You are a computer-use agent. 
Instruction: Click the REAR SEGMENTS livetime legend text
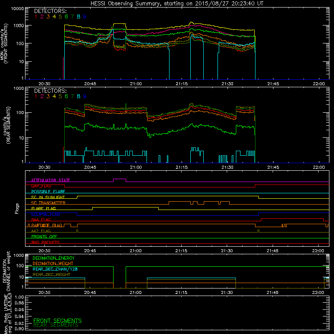click(56, 325)
